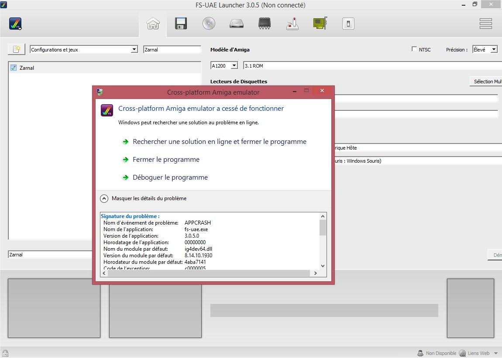
Task: Click the FS-UAE icon in crash dialog
Action: tap(107, 110)
